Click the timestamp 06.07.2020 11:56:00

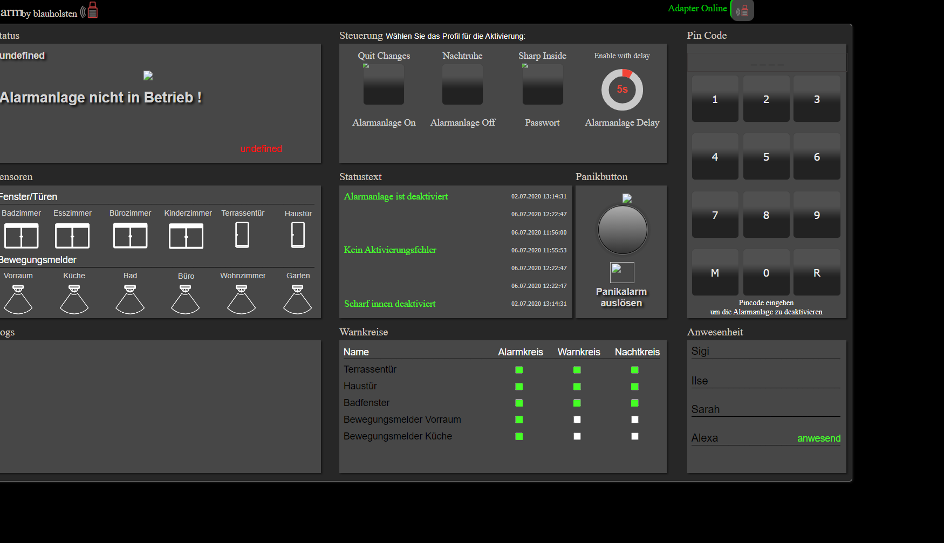click(539, 232)
